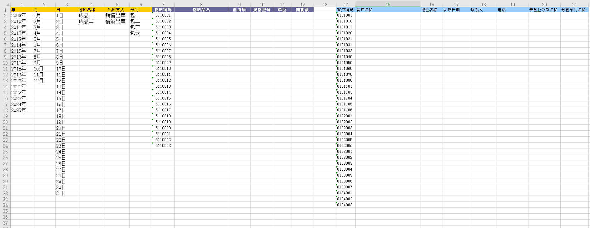Select column header 13
Screen dimensions: 590x228
point(325,4)
